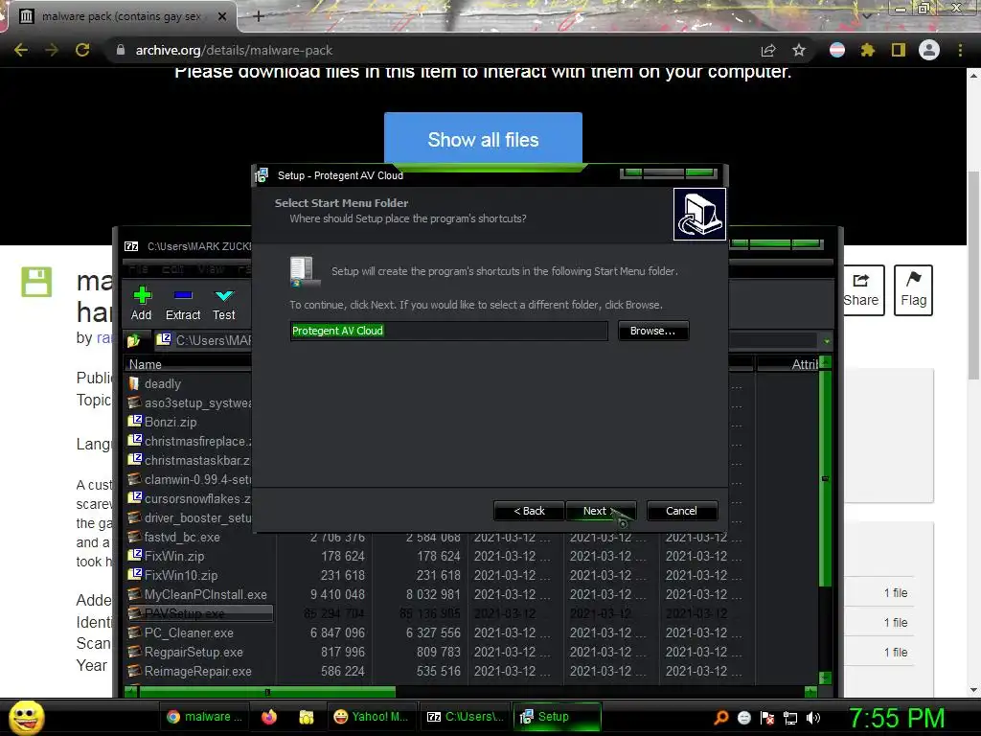Open the Chrome profile avatar
981x736 pixels.
(x=929, y=50)
